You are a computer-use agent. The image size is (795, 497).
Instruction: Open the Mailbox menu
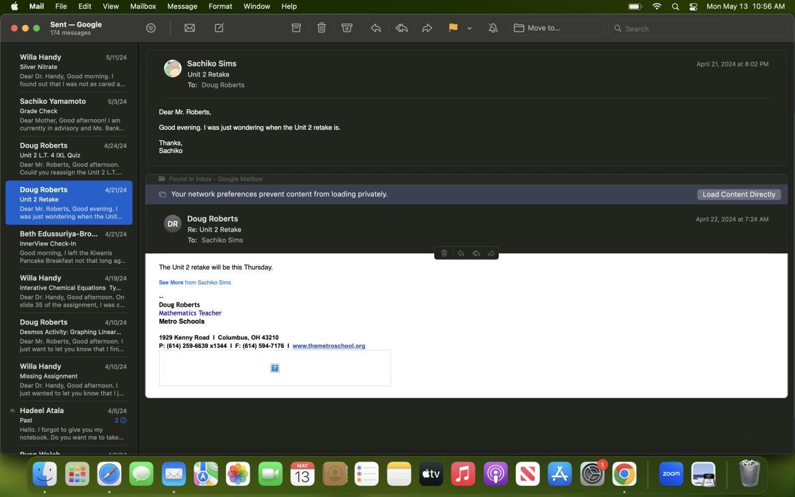[143, 6]
